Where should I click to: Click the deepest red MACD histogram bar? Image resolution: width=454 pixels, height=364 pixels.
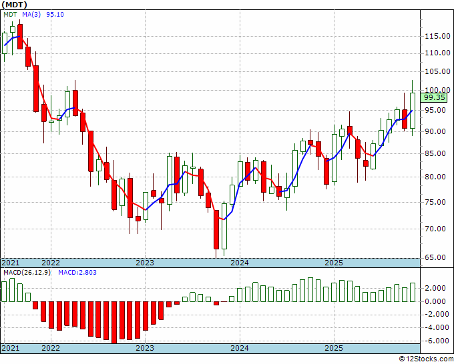pos(114,323)
